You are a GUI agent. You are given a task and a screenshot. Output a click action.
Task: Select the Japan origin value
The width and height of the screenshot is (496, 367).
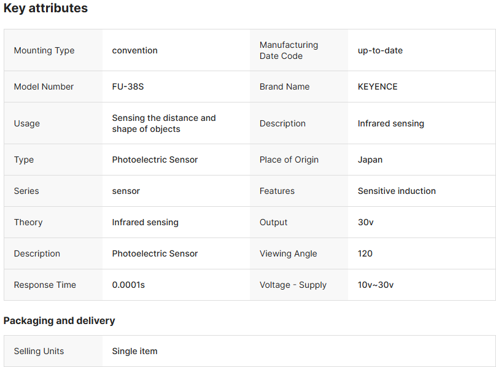pos(370,160)
